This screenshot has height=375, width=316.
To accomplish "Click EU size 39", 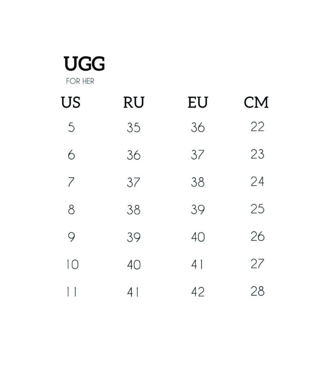I will point(198,209).
